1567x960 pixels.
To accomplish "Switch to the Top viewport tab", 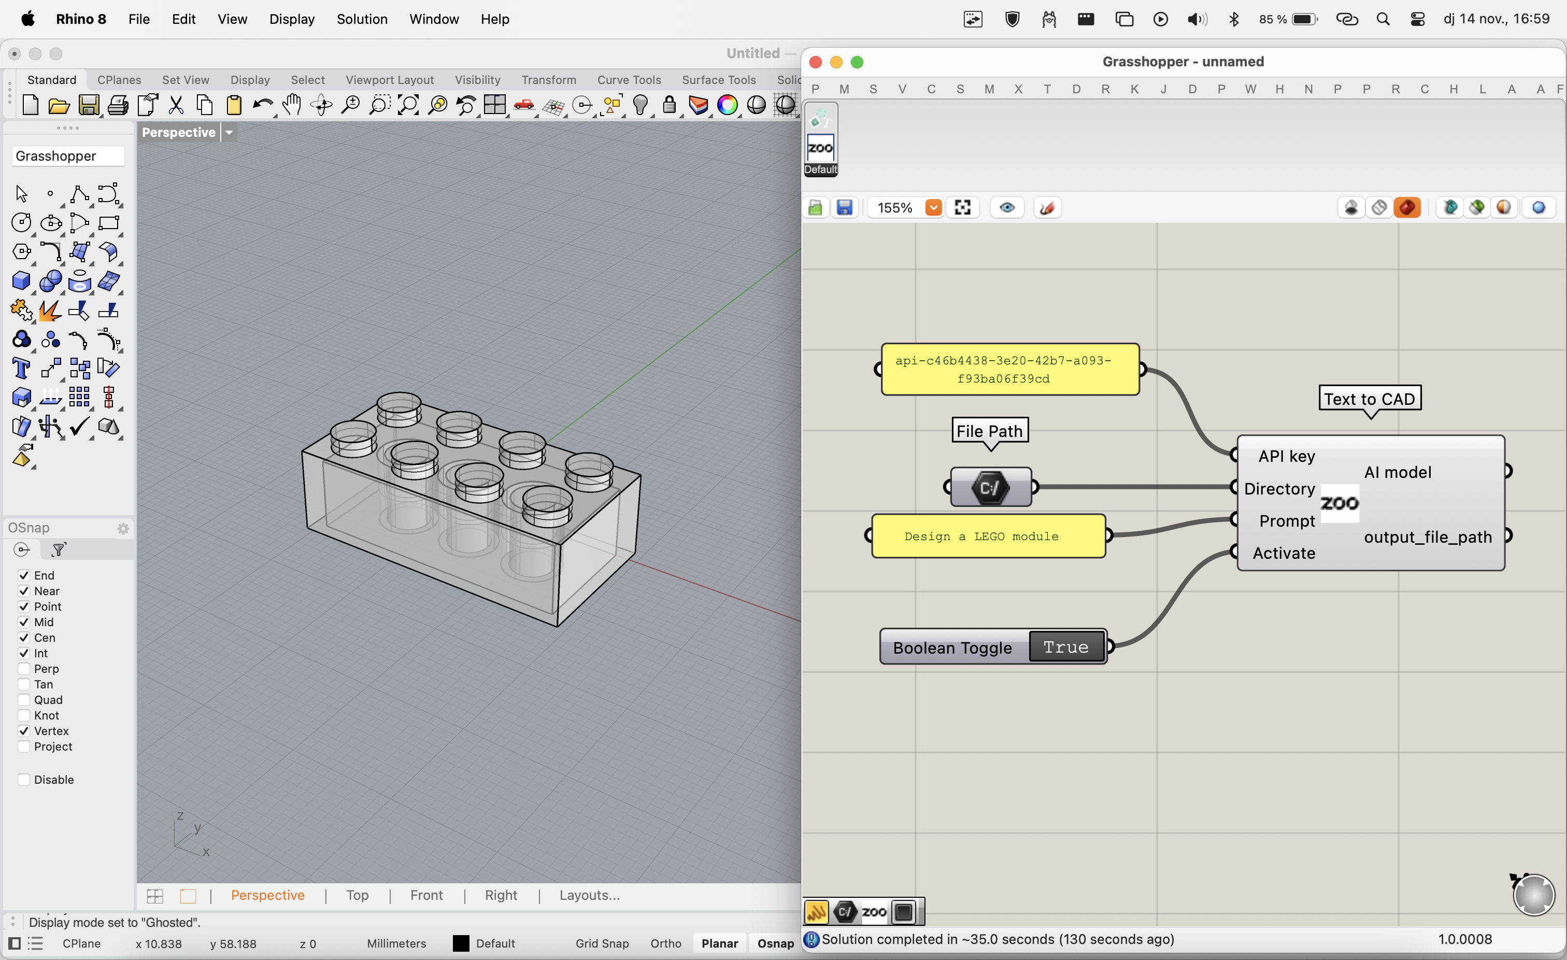I will [x=357, y=896].
